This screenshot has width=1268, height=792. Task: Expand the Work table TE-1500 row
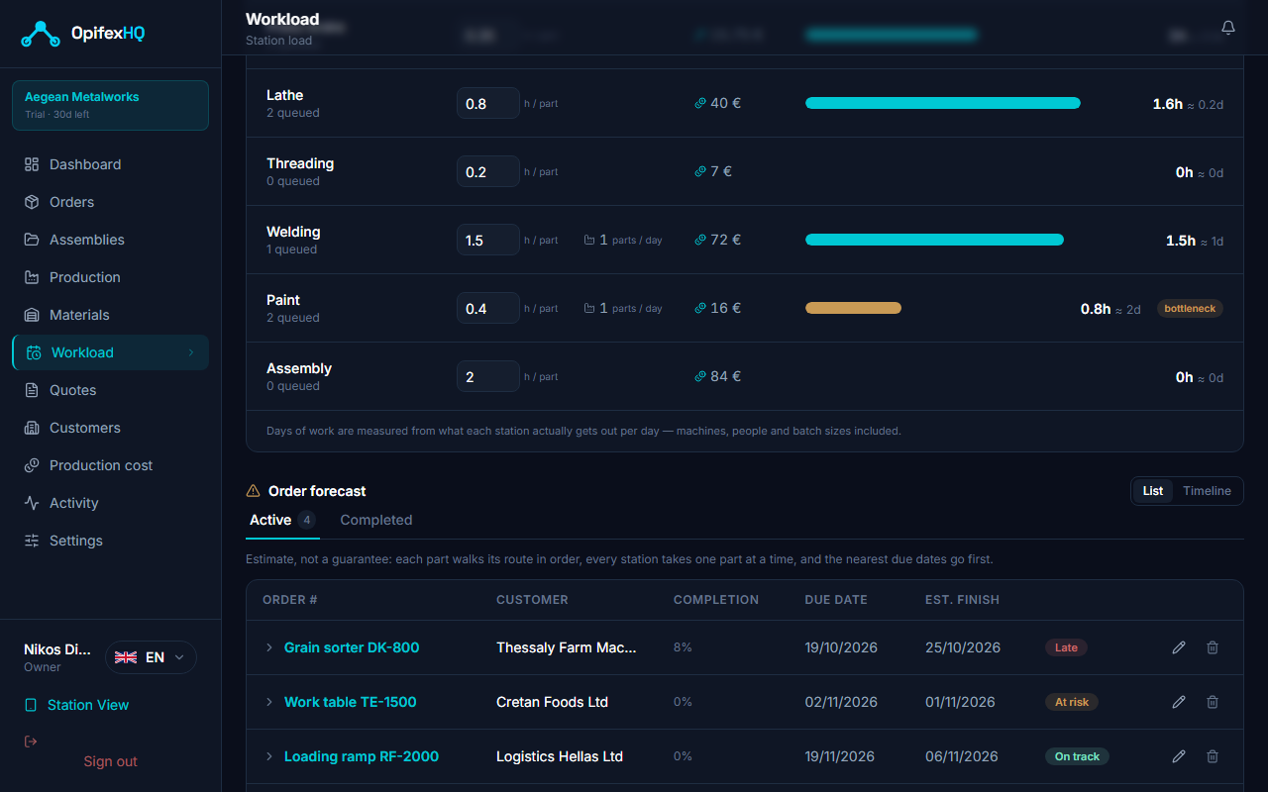tap(268, 702)
